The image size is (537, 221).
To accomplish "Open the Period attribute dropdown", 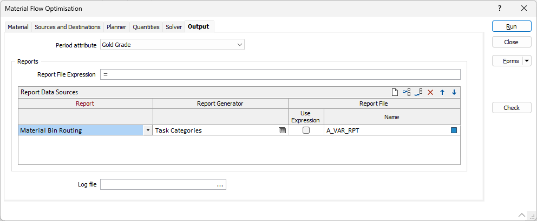I will click(240, 45).
